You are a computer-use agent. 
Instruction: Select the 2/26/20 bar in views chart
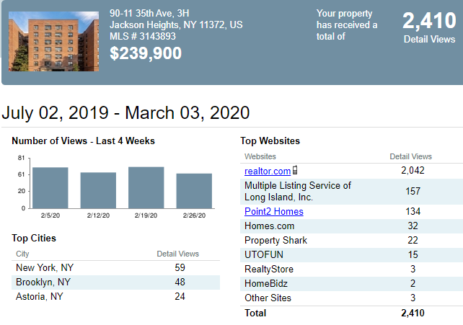pos(194,191)
